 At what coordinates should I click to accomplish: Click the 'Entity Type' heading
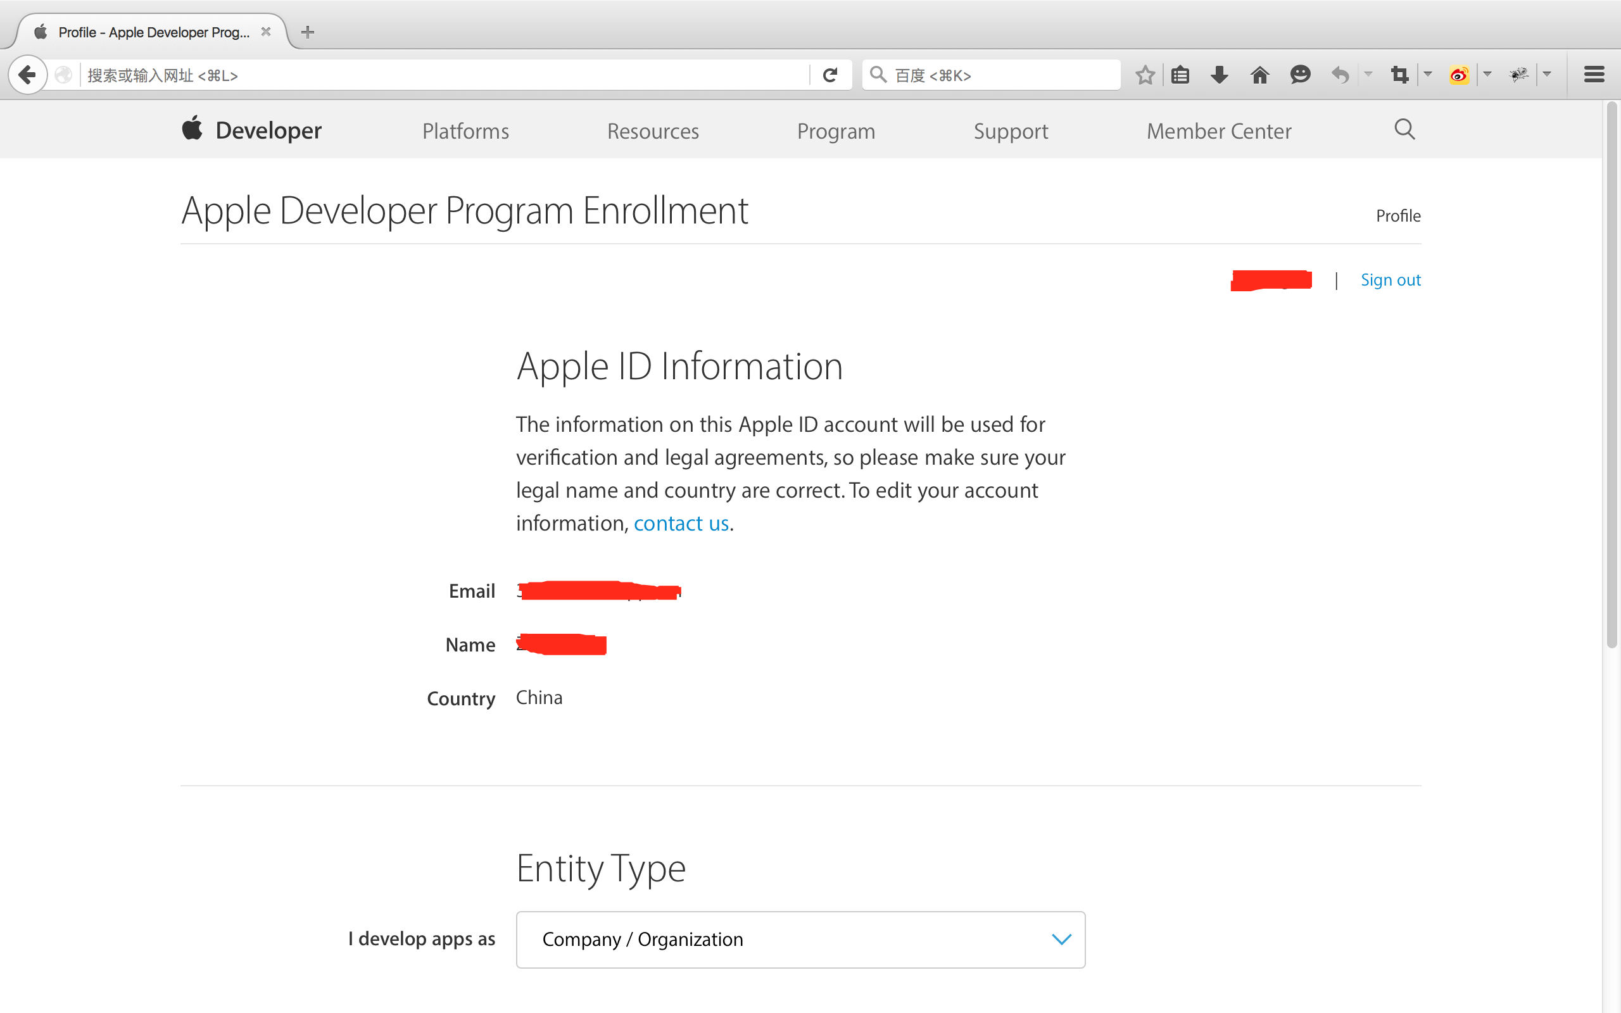coord(601,869)
